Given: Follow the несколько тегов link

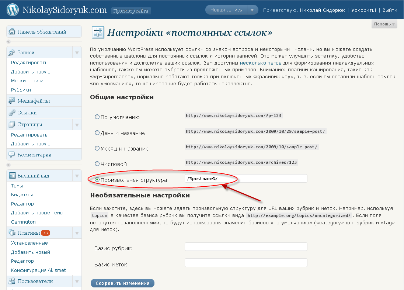Looking at the screenshot, I should click(x=261, y=63).
